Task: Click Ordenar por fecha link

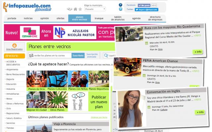Action: click(99, 117)
